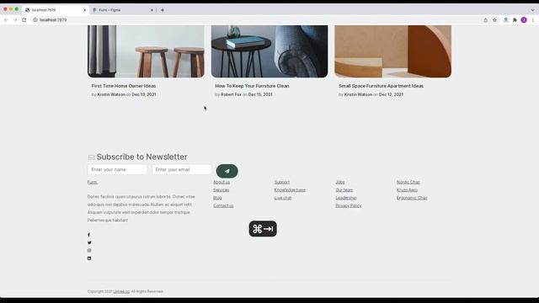Image resolution: width=539 pixels, height=303 pixels.
Task: Open the Untree.co copyright link
Action: (121, 291)
